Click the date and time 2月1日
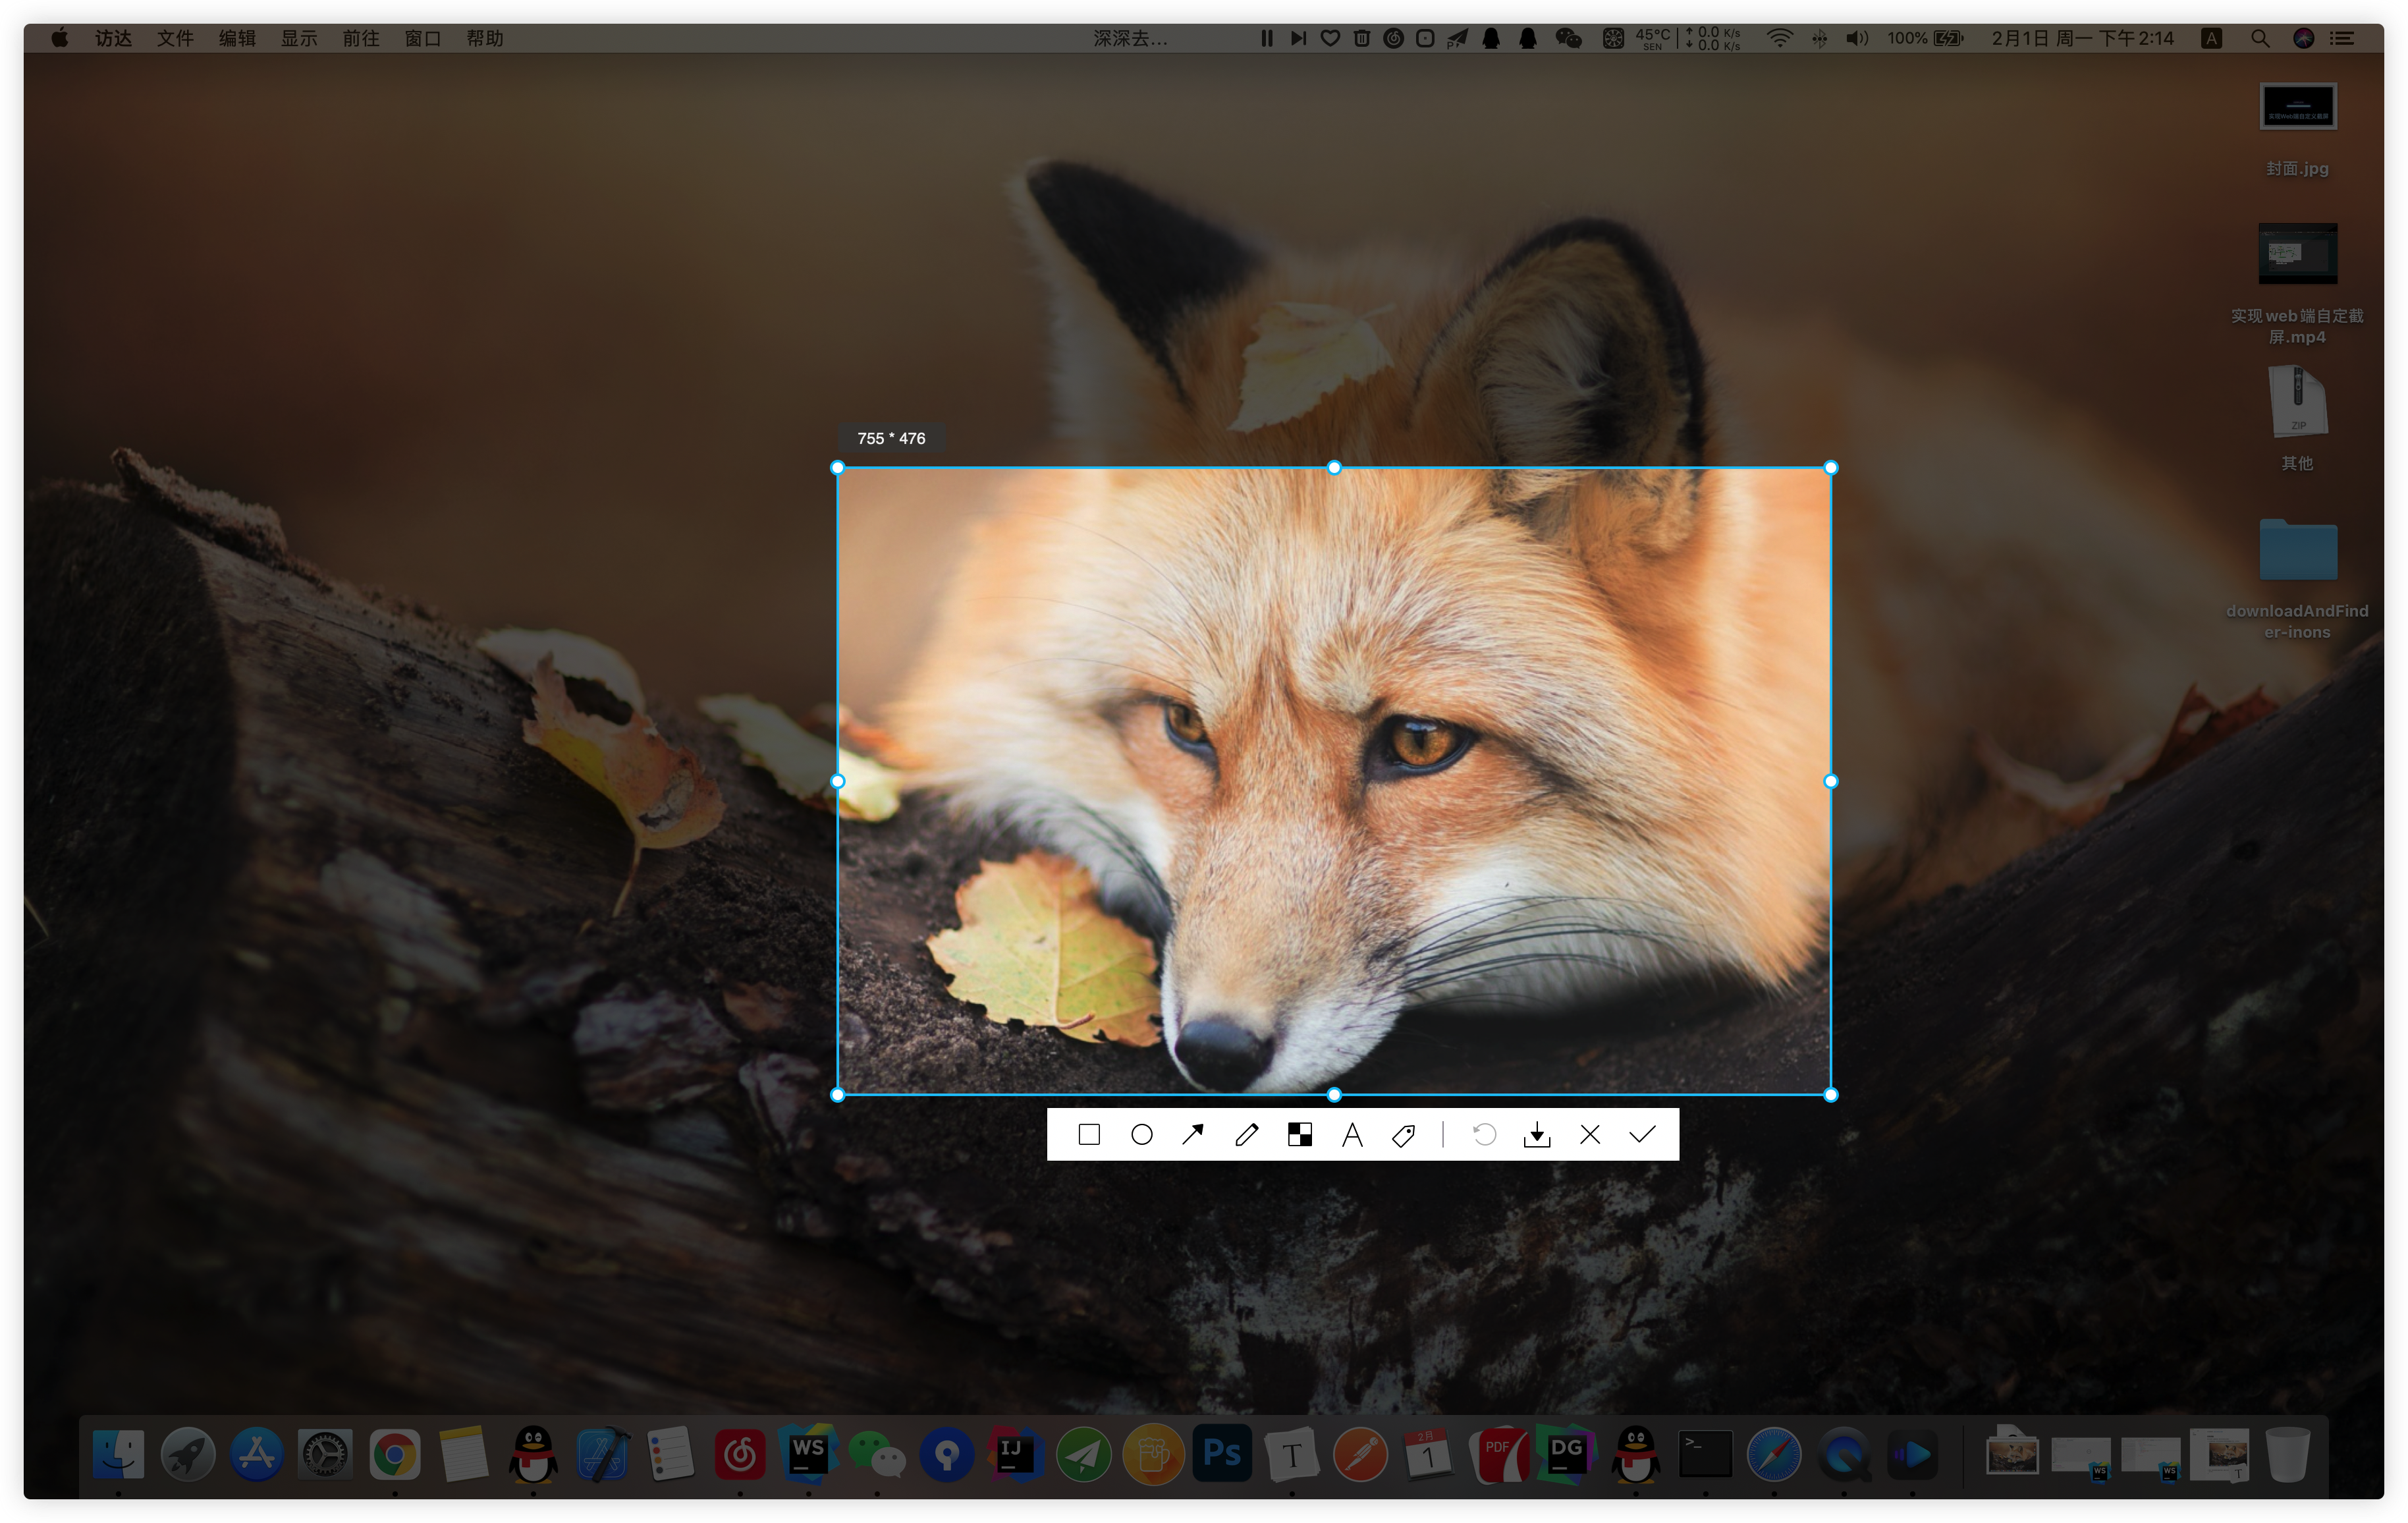 [2083, 38]
